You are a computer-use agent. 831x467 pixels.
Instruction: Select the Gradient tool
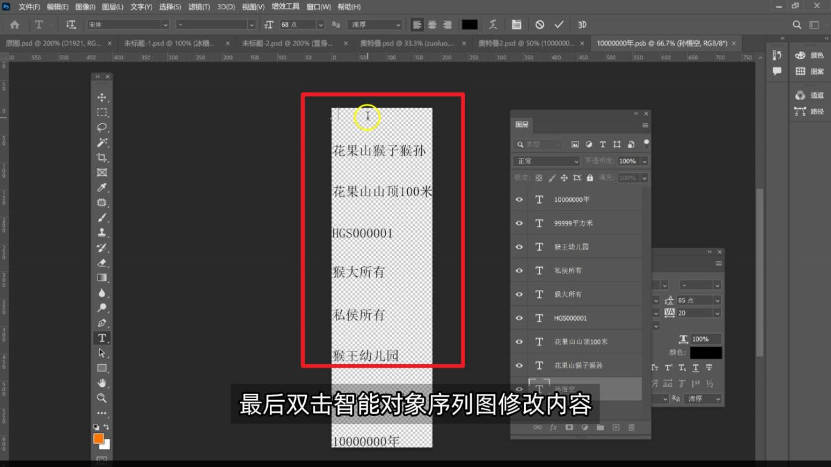point(102,277)
